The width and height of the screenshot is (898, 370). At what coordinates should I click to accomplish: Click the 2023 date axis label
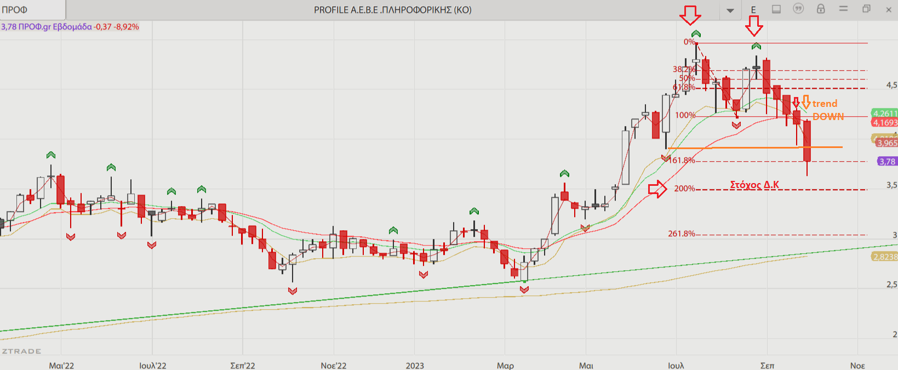coord(415,366)
